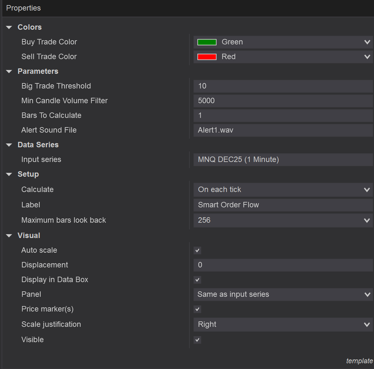Screen dimensions: 374x369
Task: Disable the Price marker(s) checkbox
Action: pos(197,309)
